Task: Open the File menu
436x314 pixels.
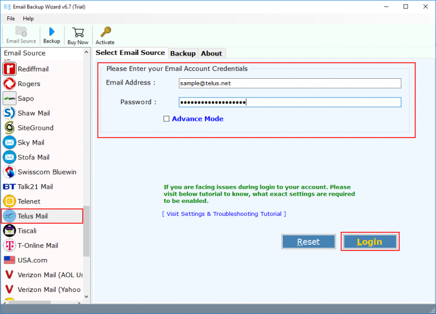Action: click(11, 19)
